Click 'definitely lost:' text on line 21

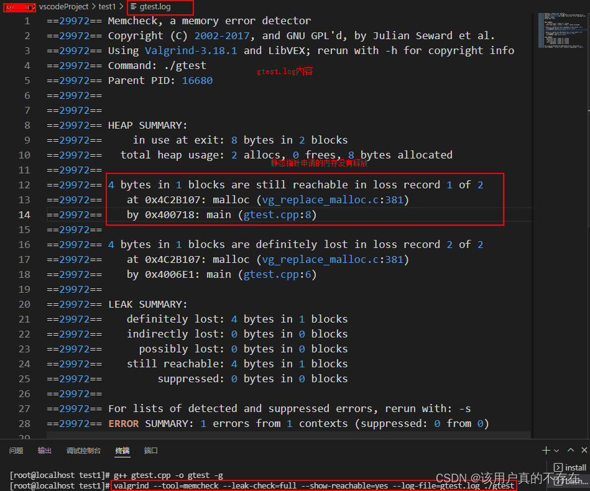coord(175,319)
